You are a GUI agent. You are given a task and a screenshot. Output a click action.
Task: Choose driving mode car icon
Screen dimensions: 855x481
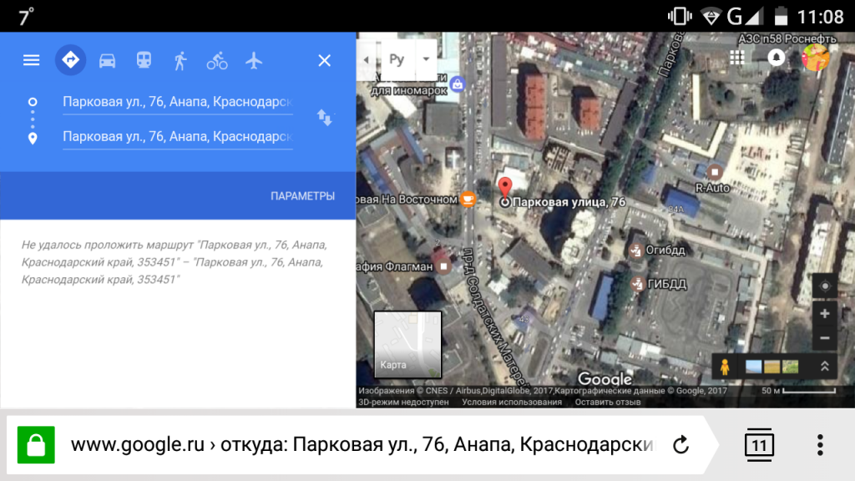tap(108, 60)
